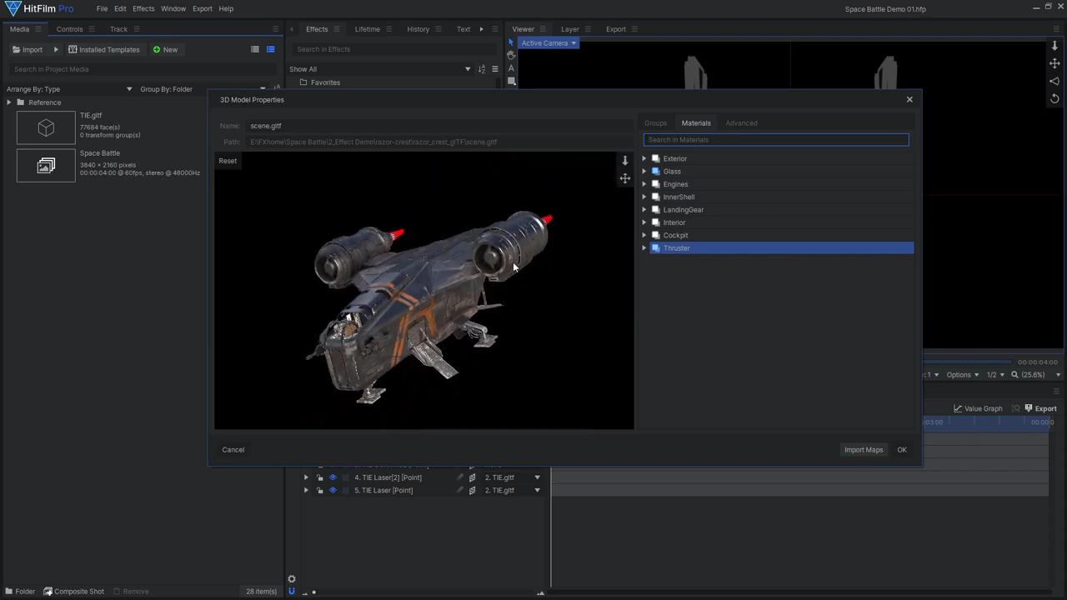Select the Materials tab

pyautogui.click(x=696, y=123)
